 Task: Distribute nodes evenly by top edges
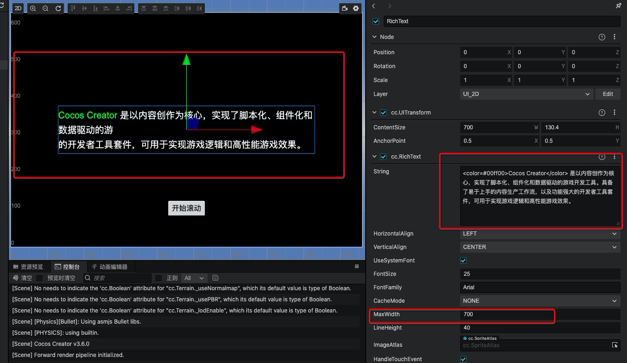pos(143,8)
